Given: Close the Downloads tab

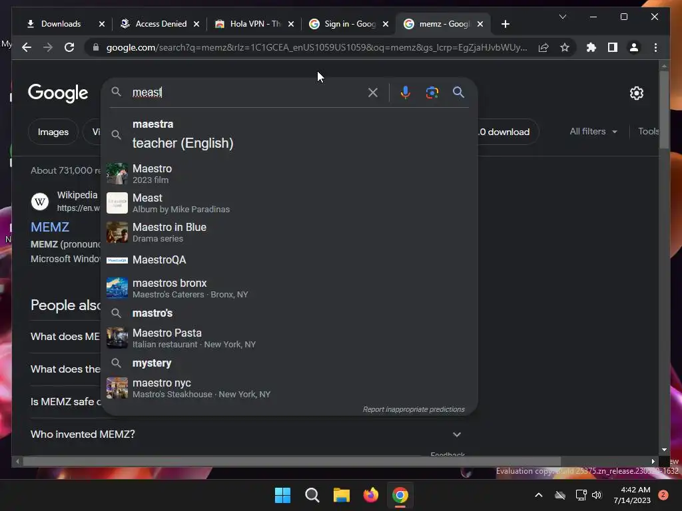Looking at the screenshot, I should tap(102, 24).
